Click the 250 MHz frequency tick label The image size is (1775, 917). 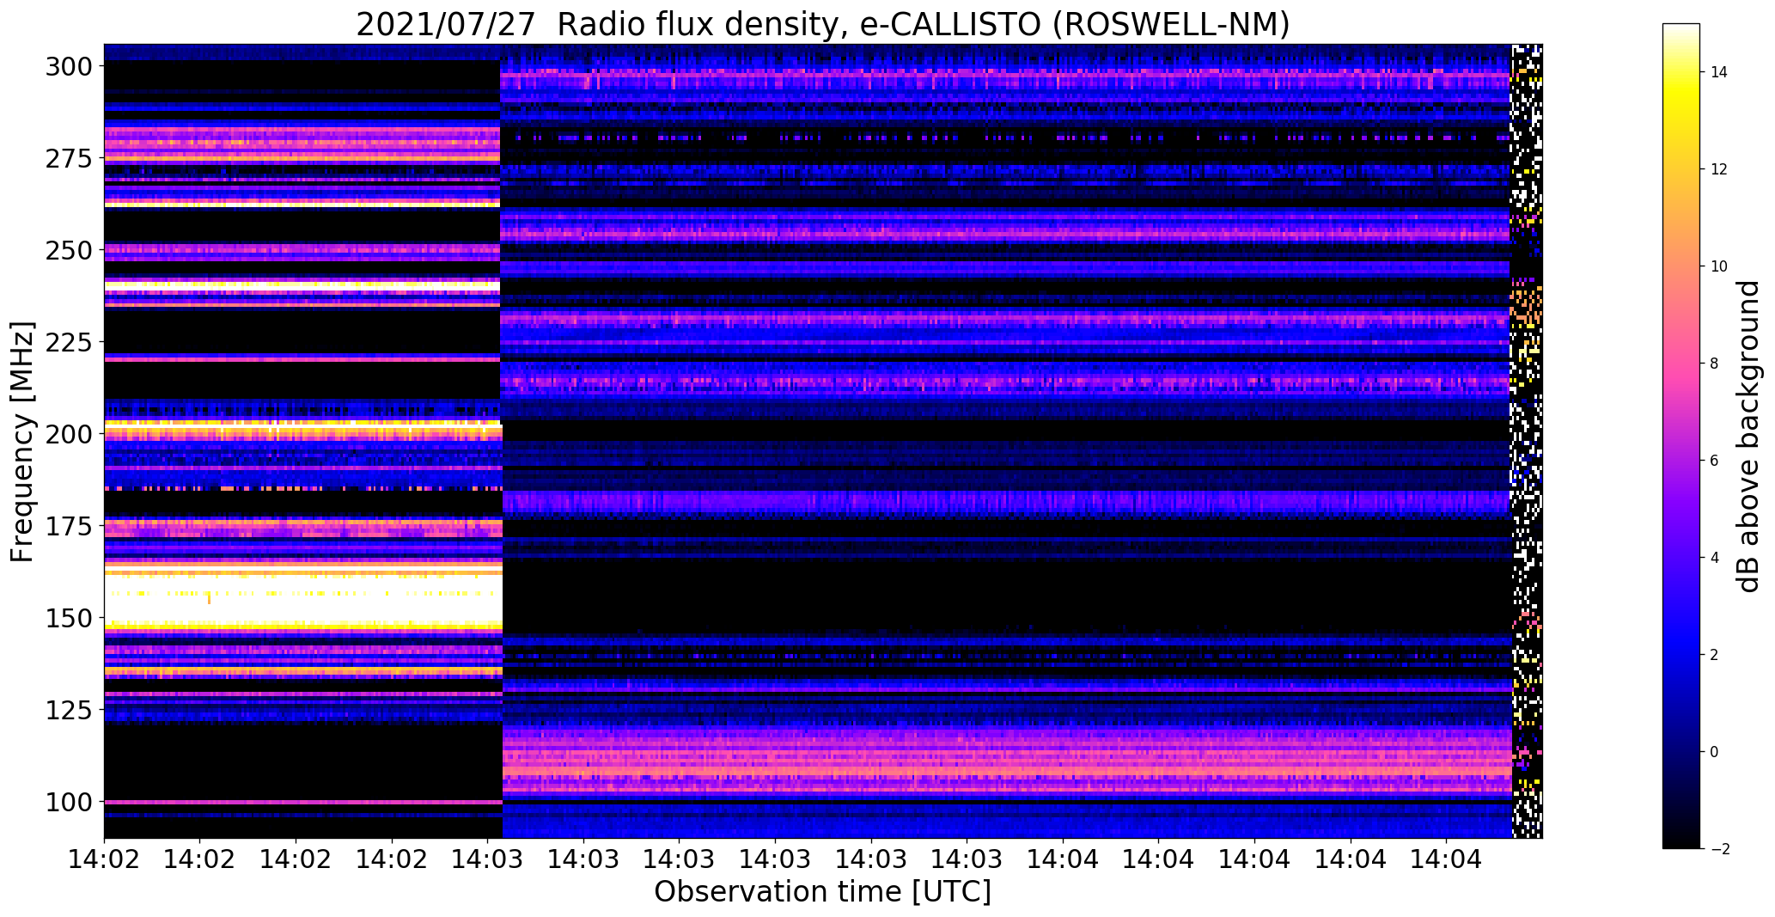69,250
